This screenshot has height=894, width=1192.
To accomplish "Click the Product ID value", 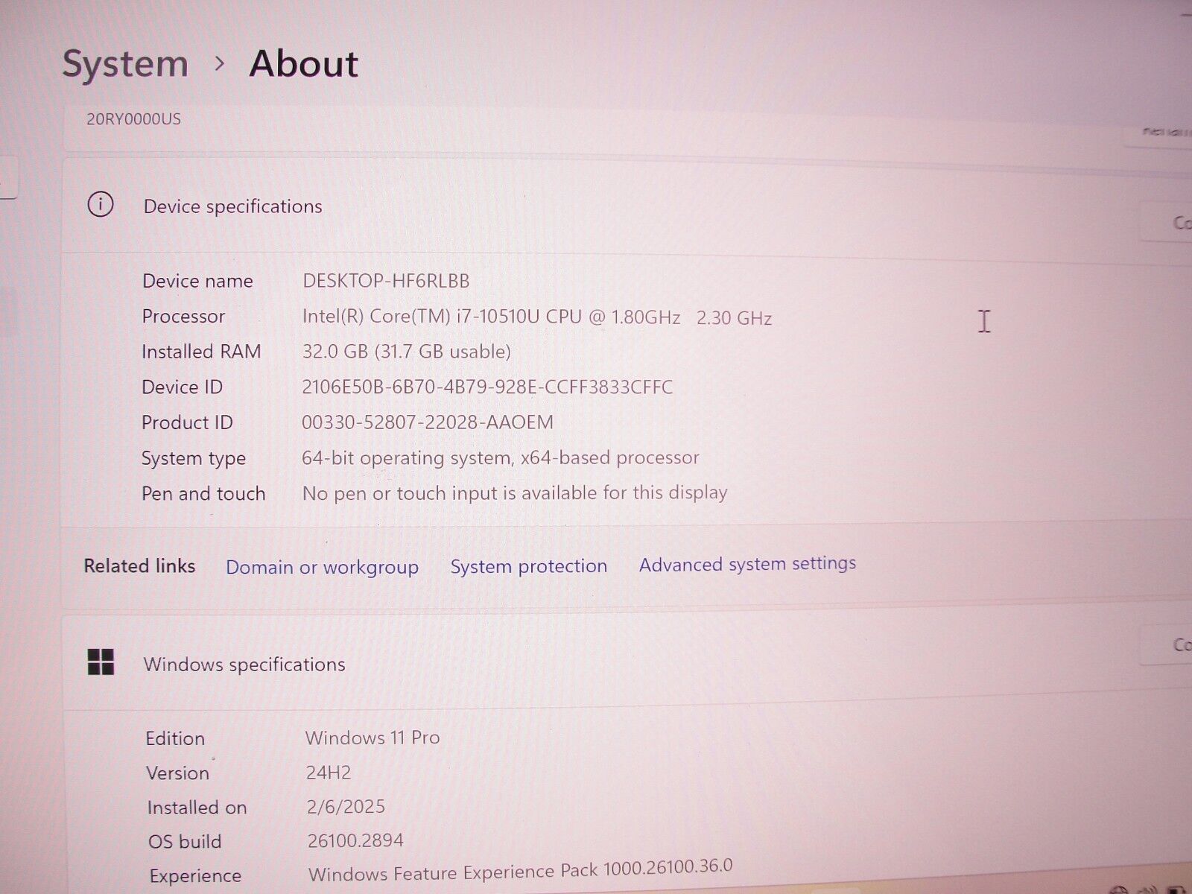I will pyautogui.click(x=427, y=422).
